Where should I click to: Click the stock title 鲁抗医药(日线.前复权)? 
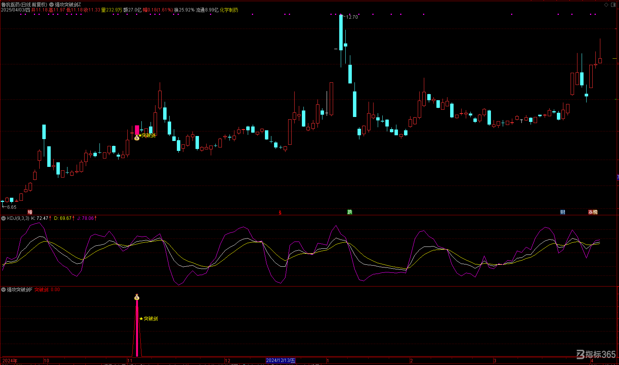coord(24,5)
